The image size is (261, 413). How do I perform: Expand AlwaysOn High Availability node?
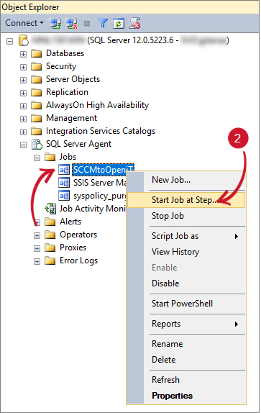[24, 106]
